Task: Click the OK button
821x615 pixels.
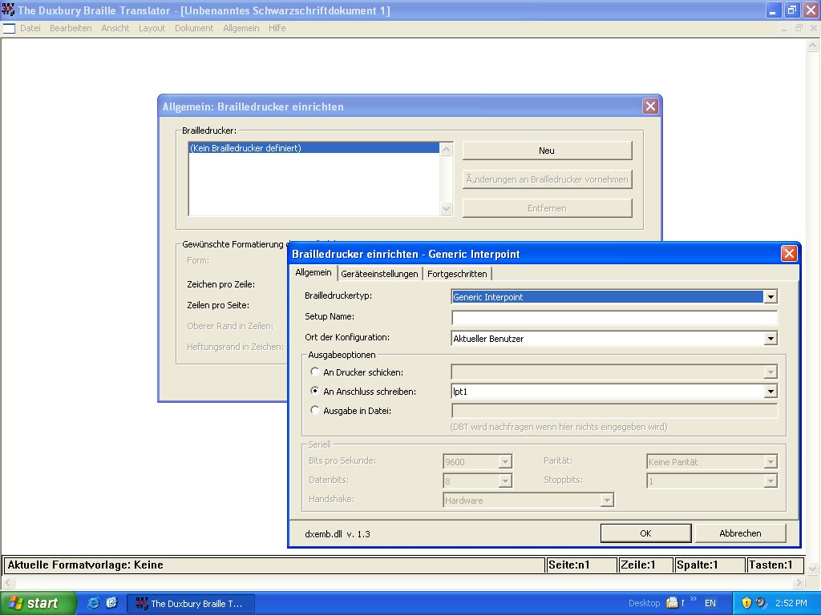Action: [645, 533]
